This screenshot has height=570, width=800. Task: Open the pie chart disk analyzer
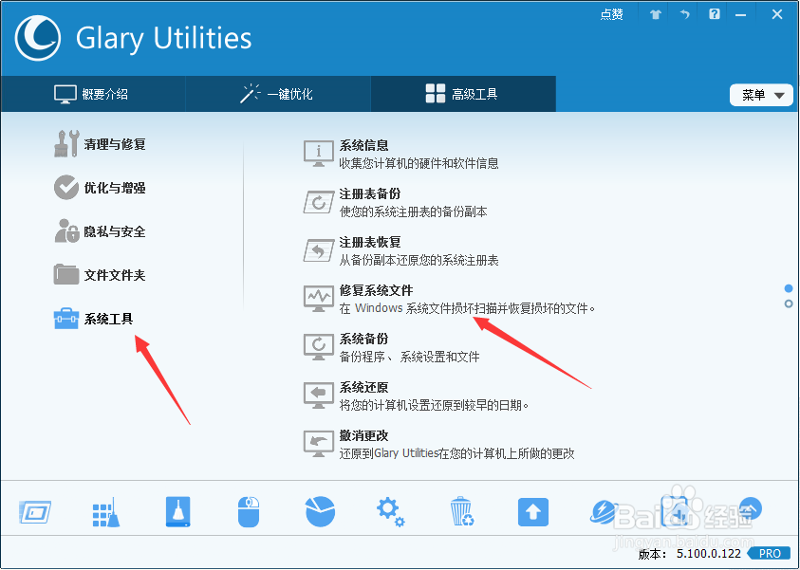320,511
